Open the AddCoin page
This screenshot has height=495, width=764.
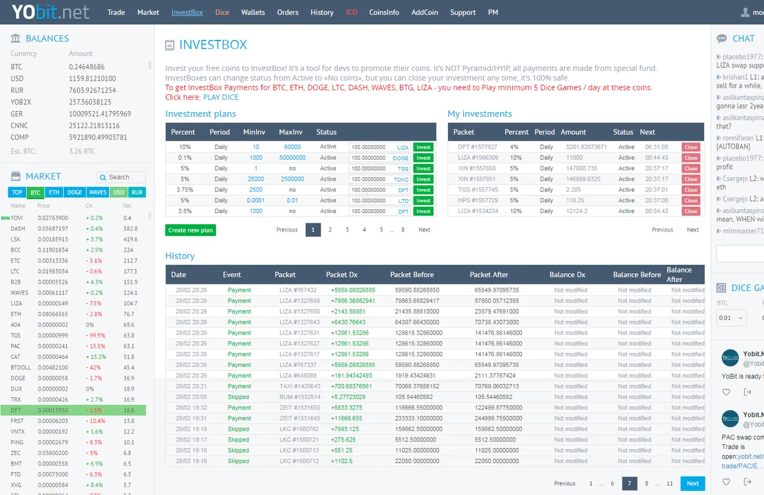424,12
